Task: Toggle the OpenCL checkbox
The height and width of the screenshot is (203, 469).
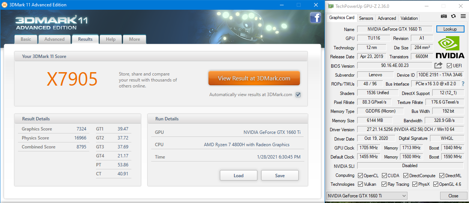Action: (x=360, y=176)
